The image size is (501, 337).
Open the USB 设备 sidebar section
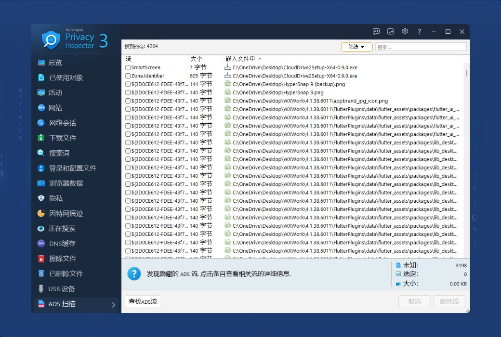(x=61, y=289)
